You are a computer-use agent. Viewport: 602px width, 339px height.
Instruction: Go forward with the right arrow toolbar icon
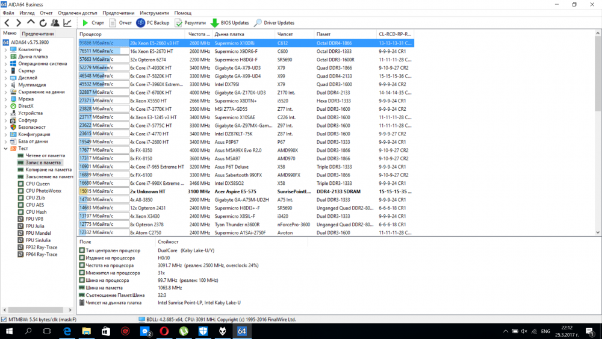(19, 23)
